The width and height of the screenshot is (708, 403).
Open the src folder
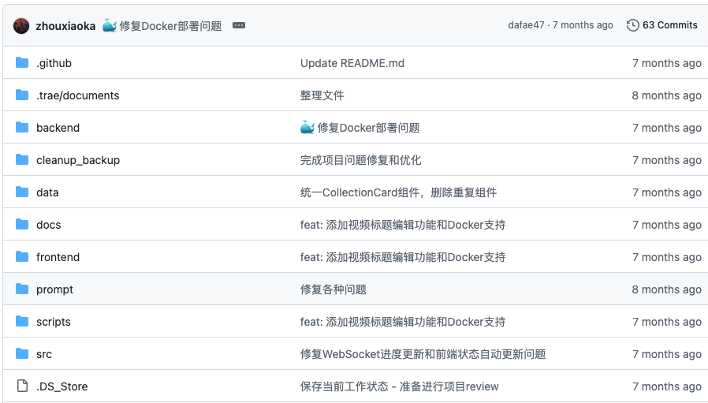[44, 355]
